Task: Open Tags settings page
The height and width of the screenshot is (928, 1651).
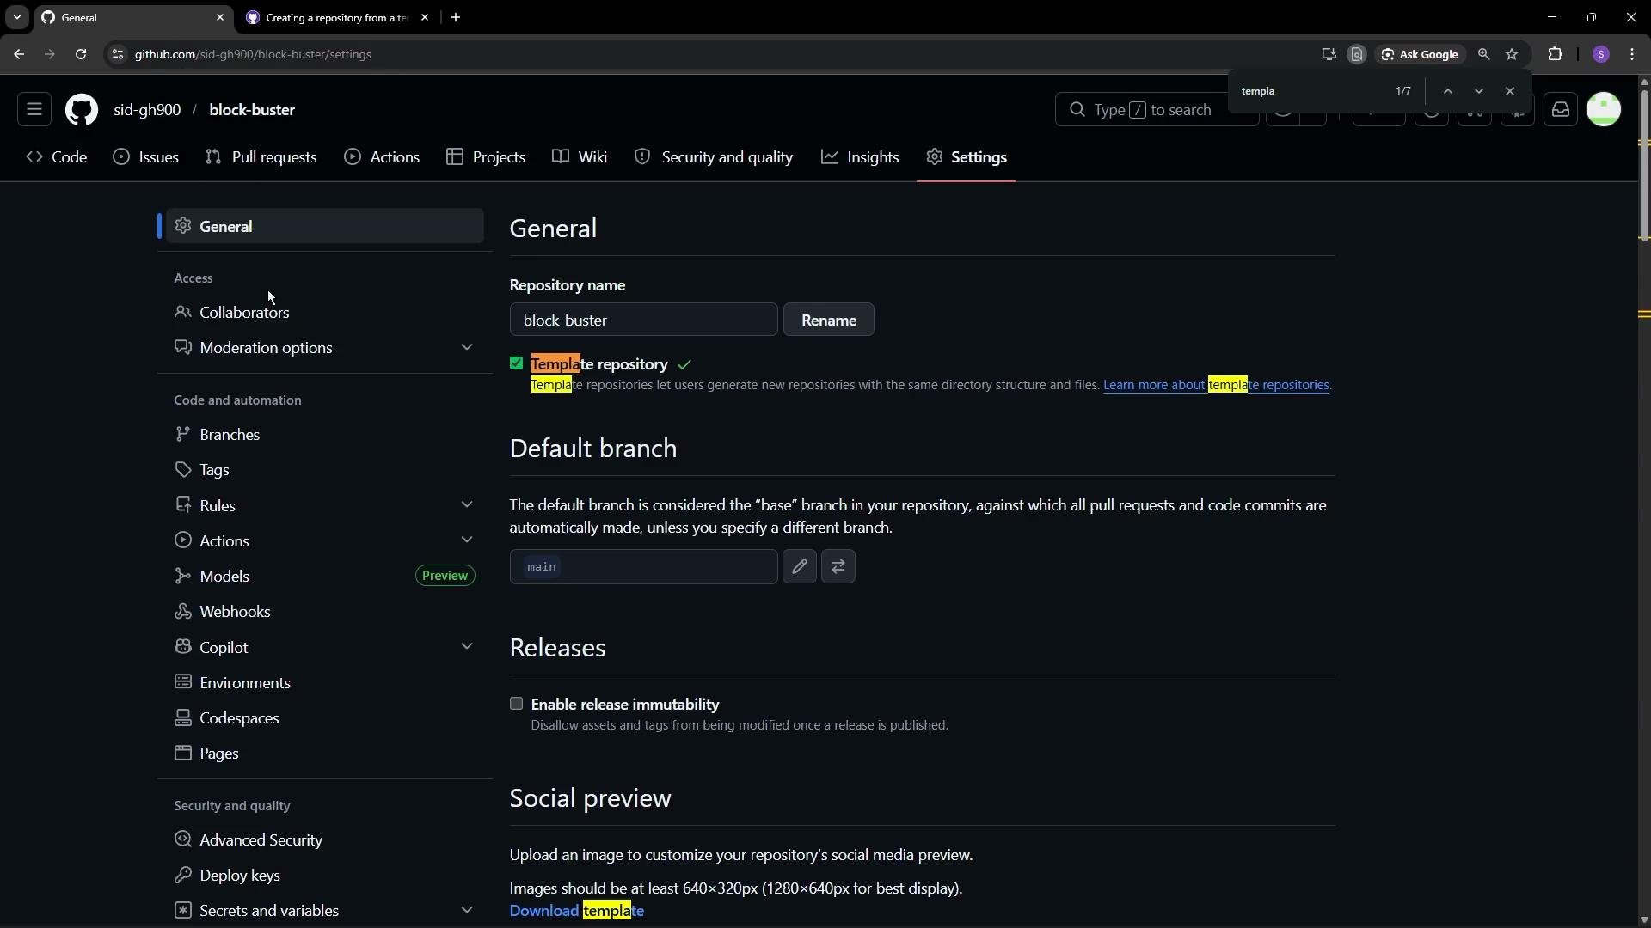Action: (x=324, y=469)
